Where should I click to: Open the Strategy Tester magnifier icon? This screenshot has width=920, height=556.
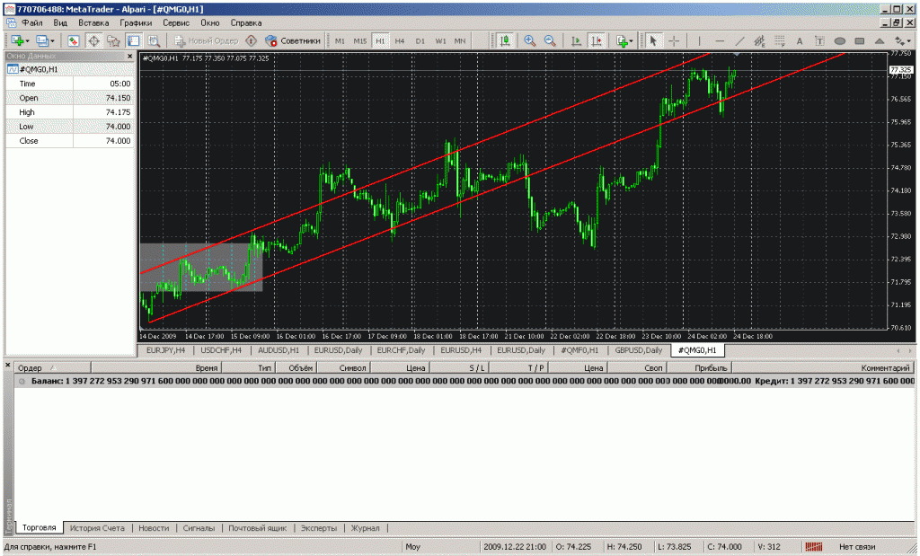(154, 40)
